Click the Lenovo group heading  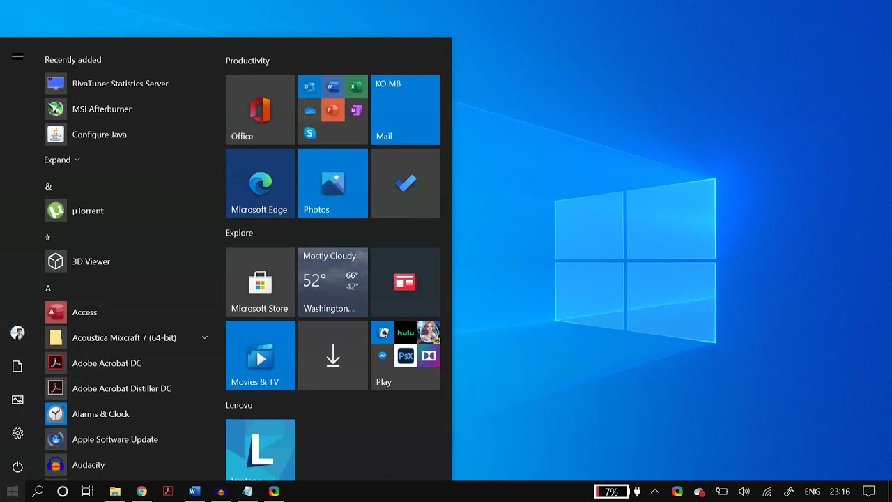click(239, 405)
